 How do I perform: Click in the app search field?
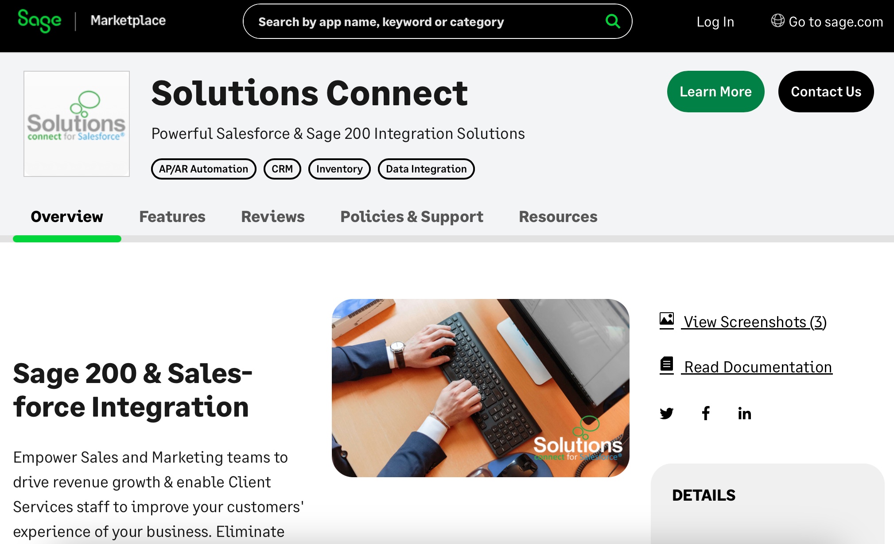(x=425, y=22)
